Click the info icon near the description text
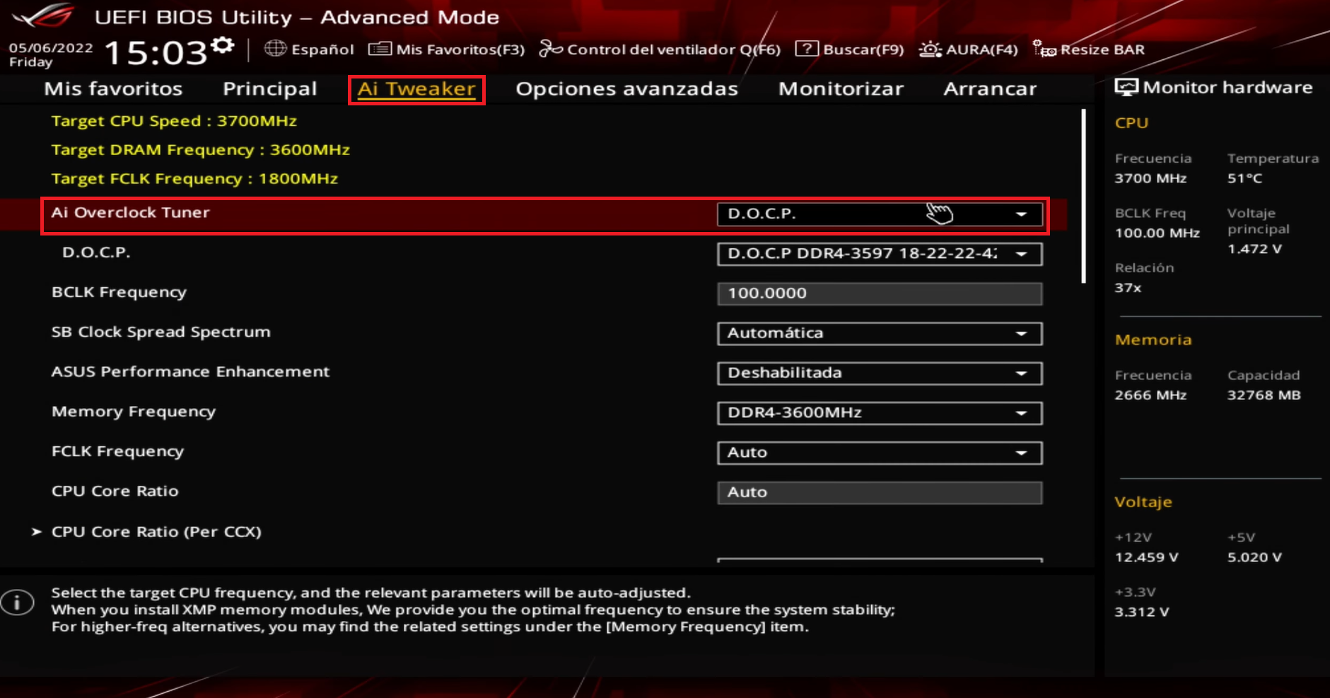Viewport: 1330px width, 698px height. [x=18, y=603]
